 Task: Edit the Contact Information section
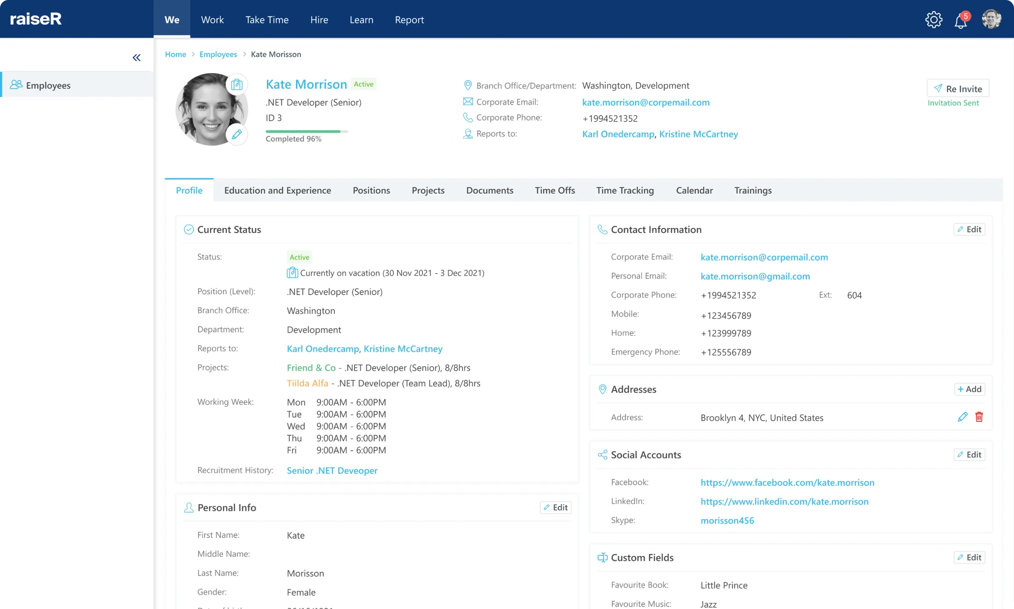pyautogui.click(x=969, y=229)
